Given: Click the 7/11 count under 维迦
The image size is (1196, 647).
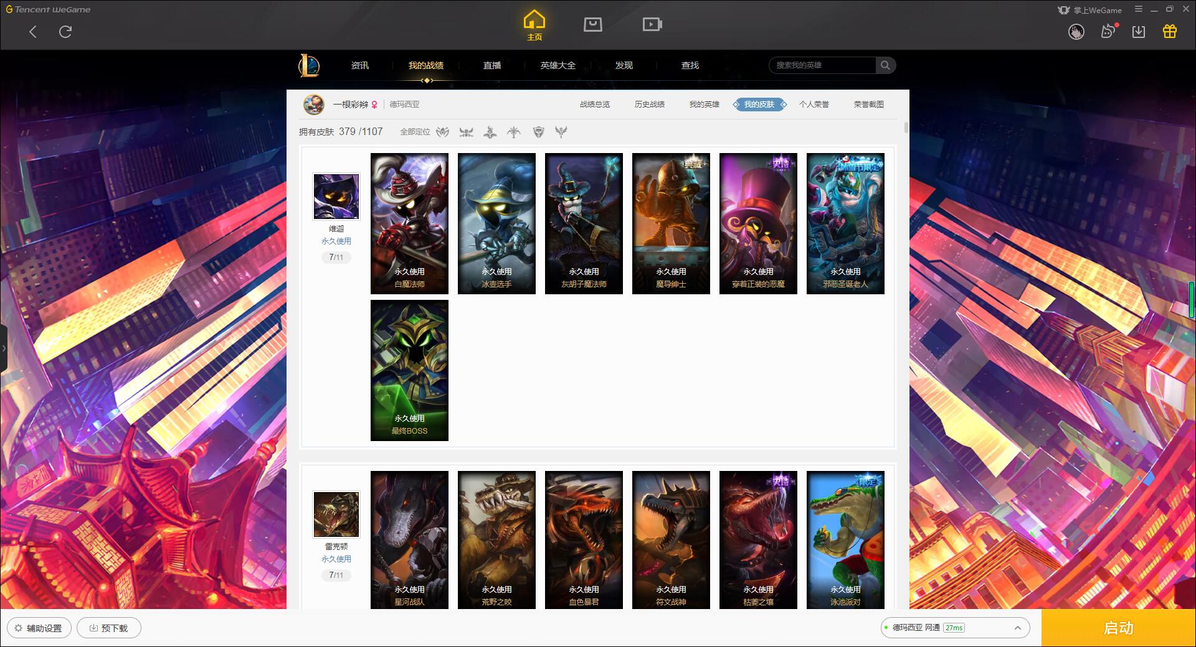Looking at the screenshot, I should 336,257.
